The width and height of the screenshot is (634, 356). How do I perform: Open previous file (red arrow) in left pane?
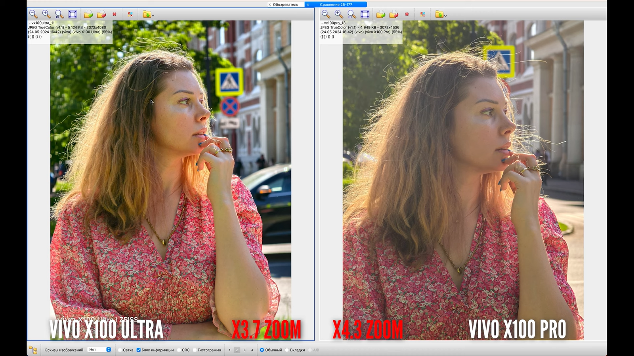[101, 14]
